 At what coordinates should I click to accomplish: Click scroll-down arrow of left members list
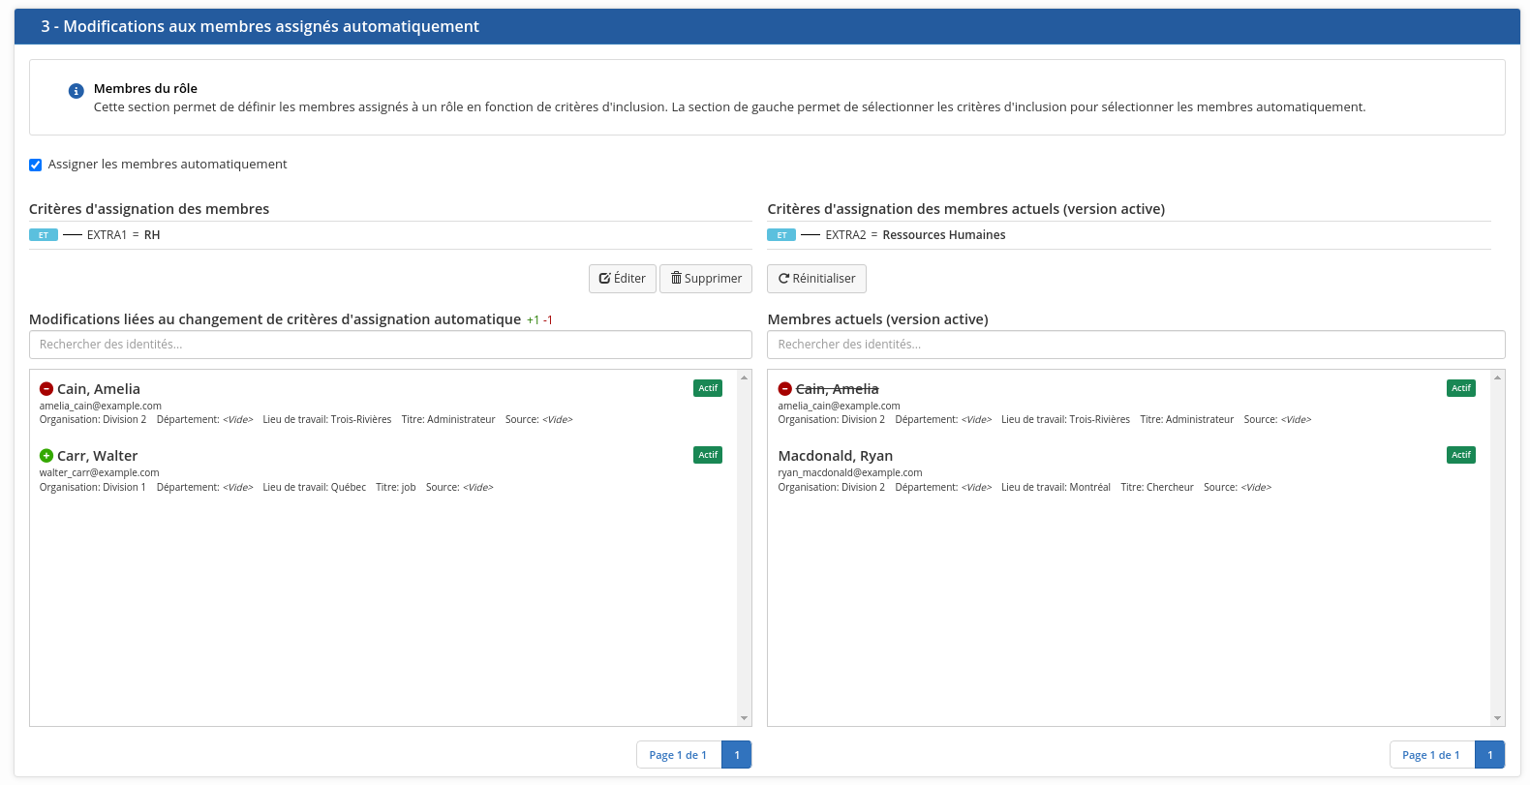[x=745, y=718]
